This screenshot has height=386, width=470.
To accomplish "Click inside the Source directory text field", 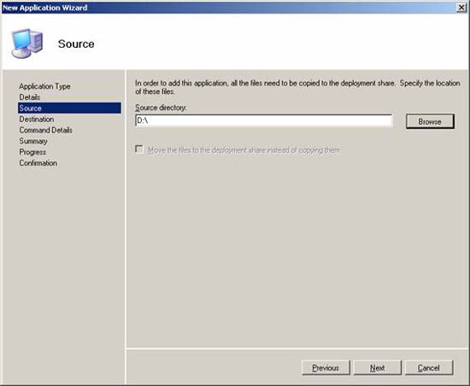I will (264, 120).
